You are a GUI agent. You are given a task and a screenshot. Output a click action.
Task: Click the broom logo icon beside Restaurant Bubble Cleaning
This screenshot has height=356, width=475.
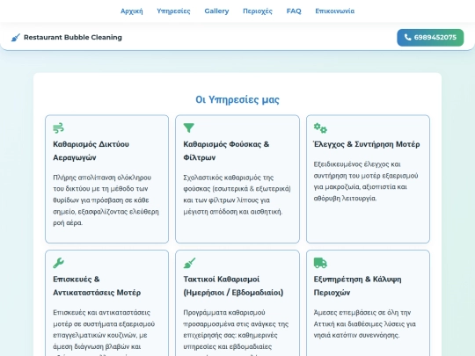point(16,38)
